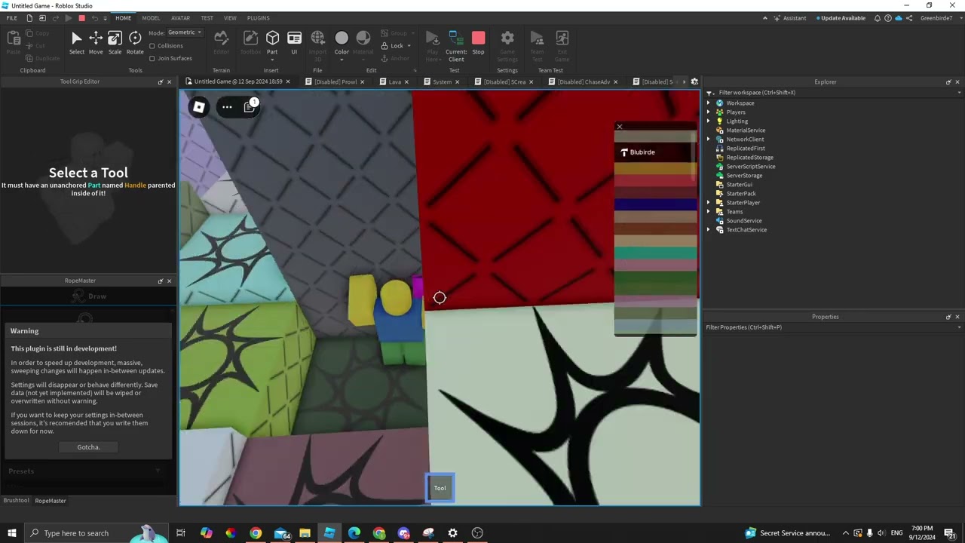This screenshot has height=543, width=965.
Task: Switch to the VIEW ribbon tab
Action: coord(230,18)
